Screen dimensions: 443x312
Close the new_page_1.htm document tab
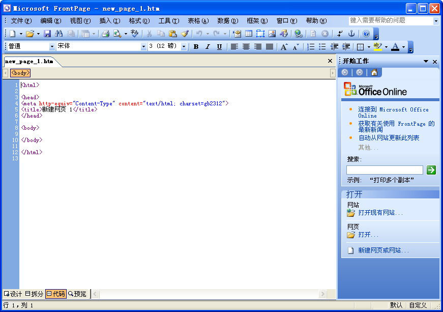click(330, 61)
